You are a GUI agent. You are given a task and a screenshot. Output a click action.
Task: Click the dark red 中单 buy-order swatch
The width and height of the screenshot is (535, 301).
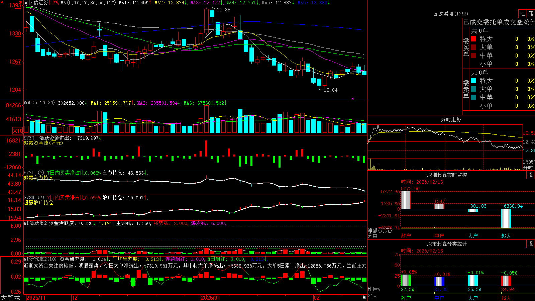coord(473,56)
